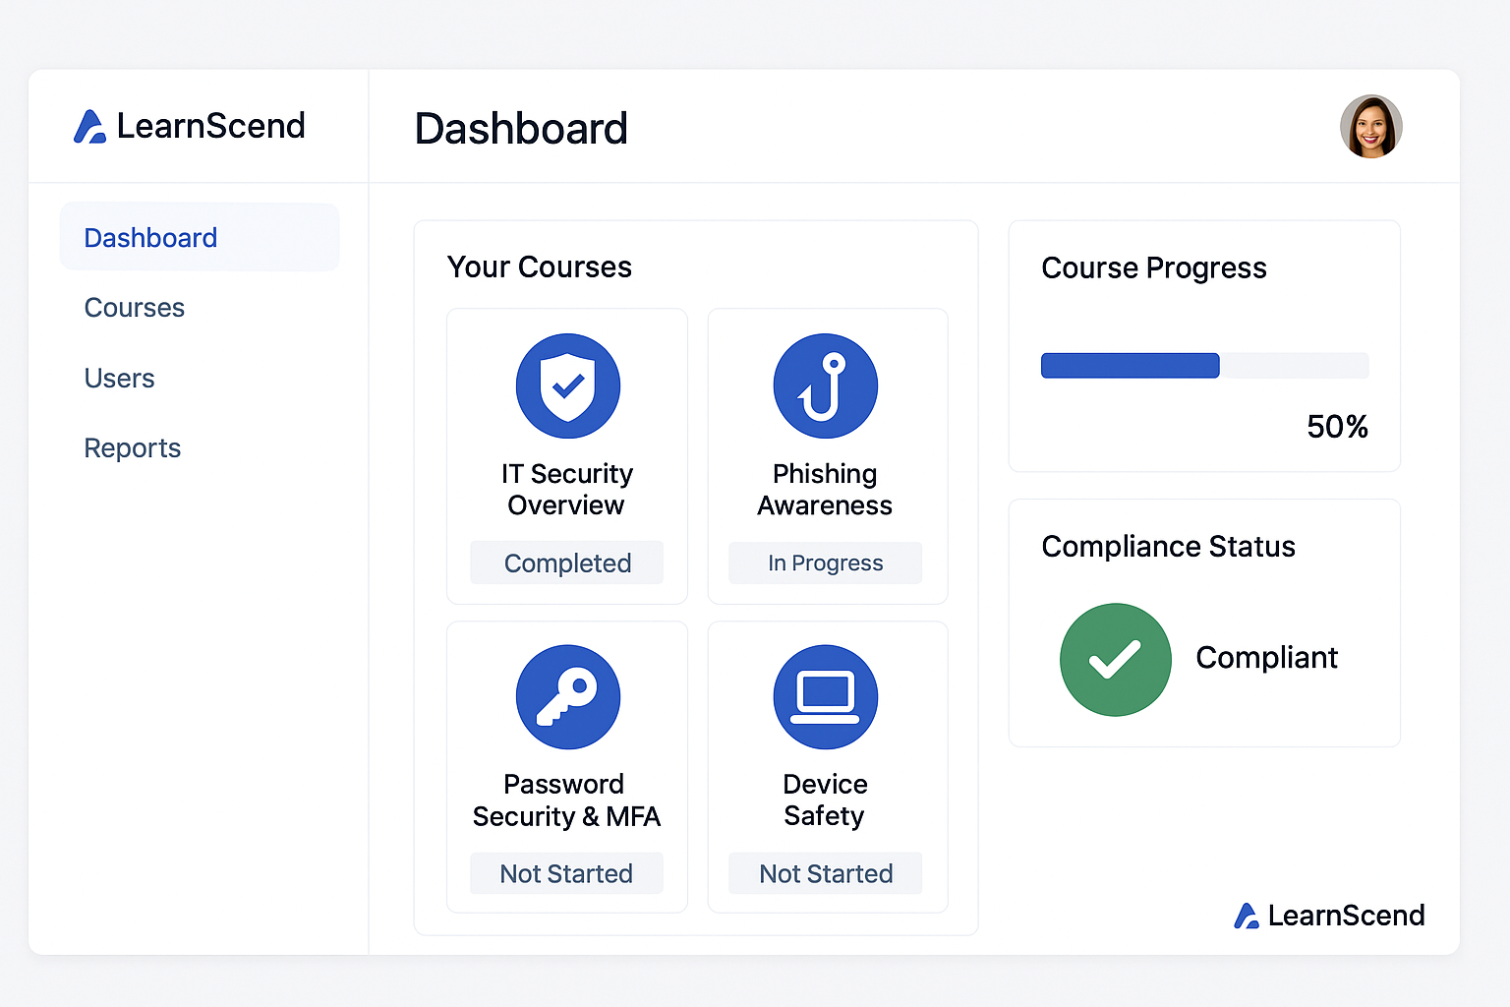Image resolution: width=1510 pixels, height=1007 pixels.
Task: Click the Compliance Status card
Action: (1204, 622)
